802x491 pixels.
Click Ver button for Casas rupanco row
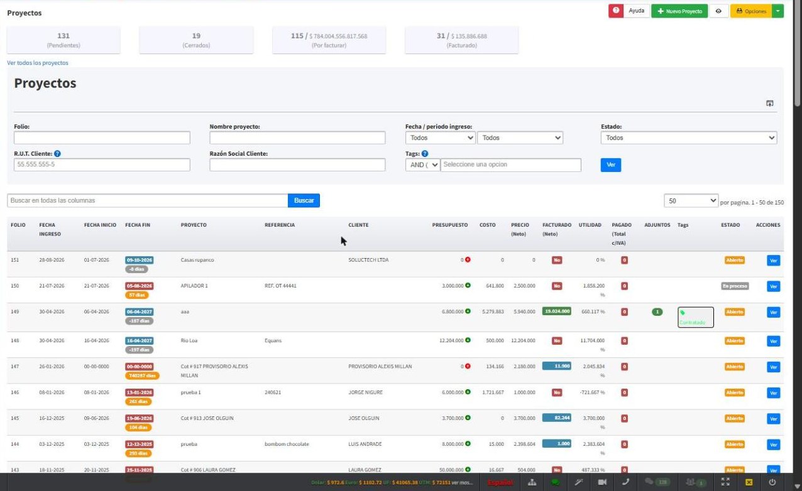pos(774,260)
